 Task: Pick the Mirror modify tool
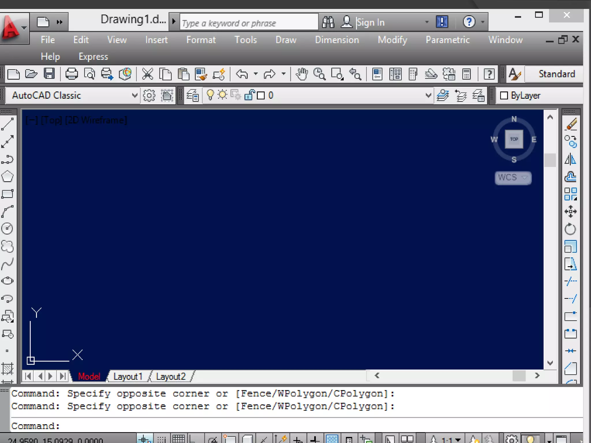click(x=570, y=159)
